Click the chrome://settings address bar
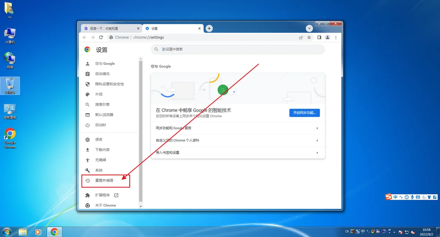Viewport: 440px width, 237px height. point(202,37)
